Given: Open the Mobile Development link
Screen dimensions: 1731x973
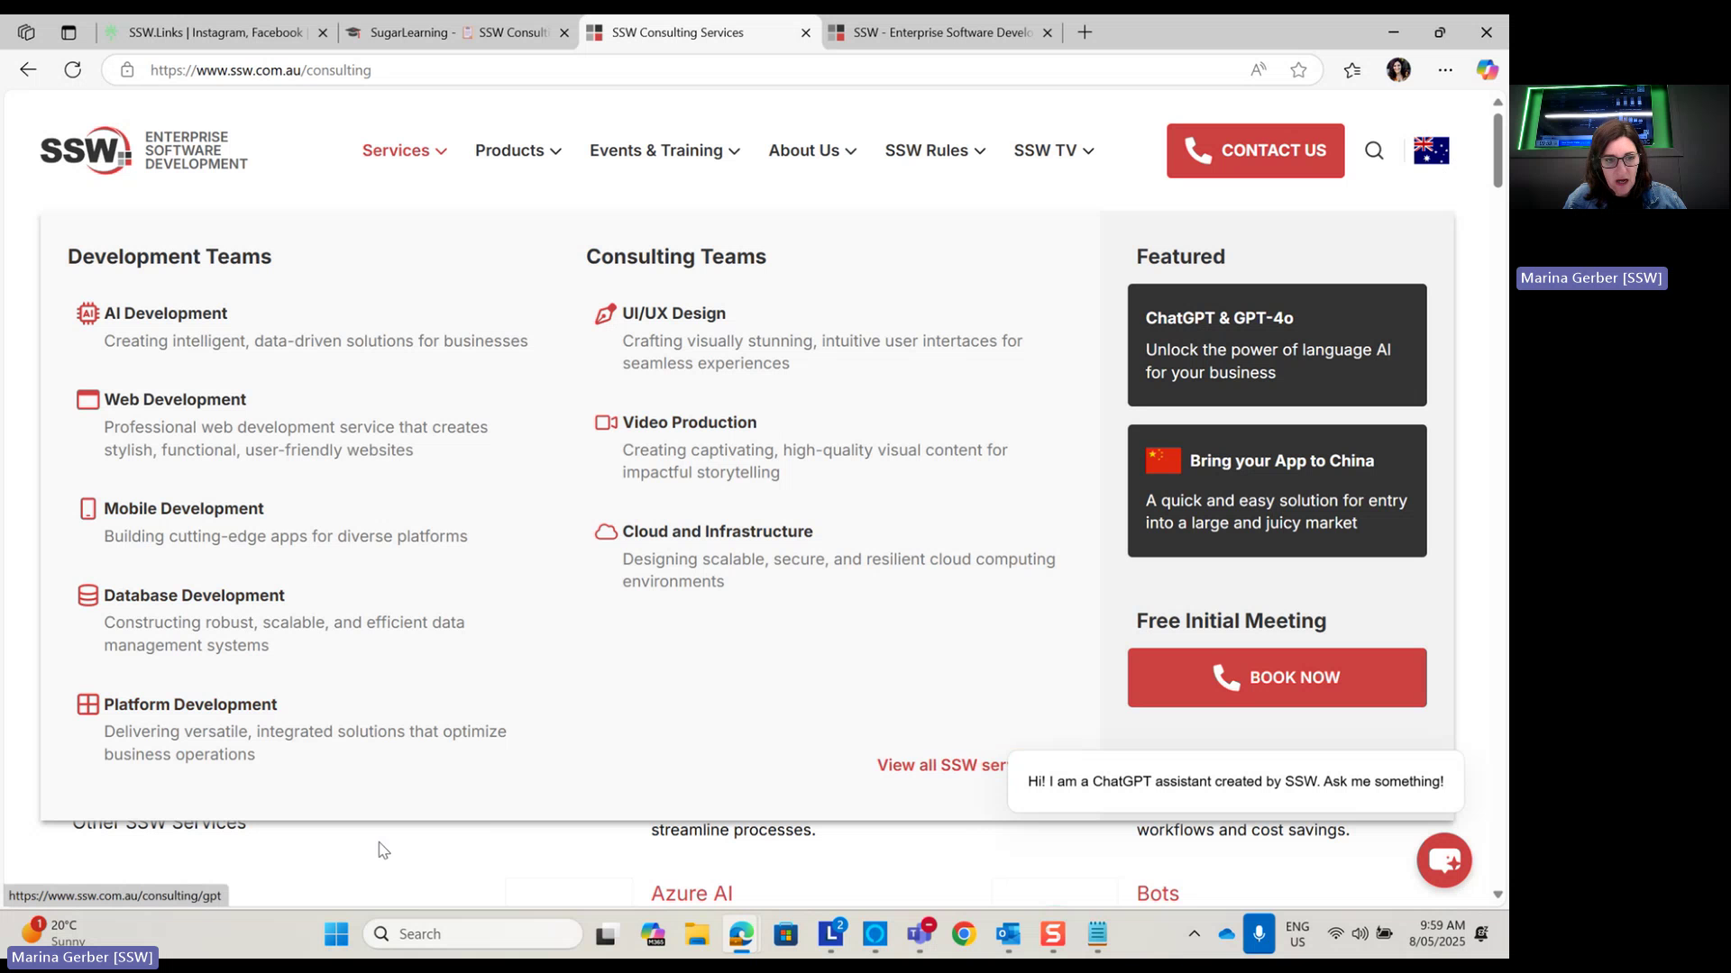Looking at the screenshot, I should (x=184, y=509).
